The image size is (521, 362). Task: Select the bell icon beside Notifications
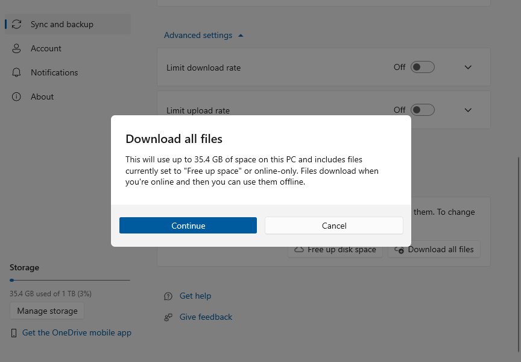point(16,72)
